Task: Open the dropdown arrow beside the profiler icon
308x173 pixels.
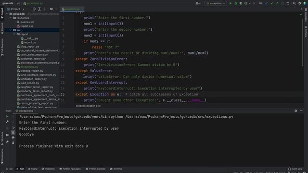Action: [x=250, y=3]
